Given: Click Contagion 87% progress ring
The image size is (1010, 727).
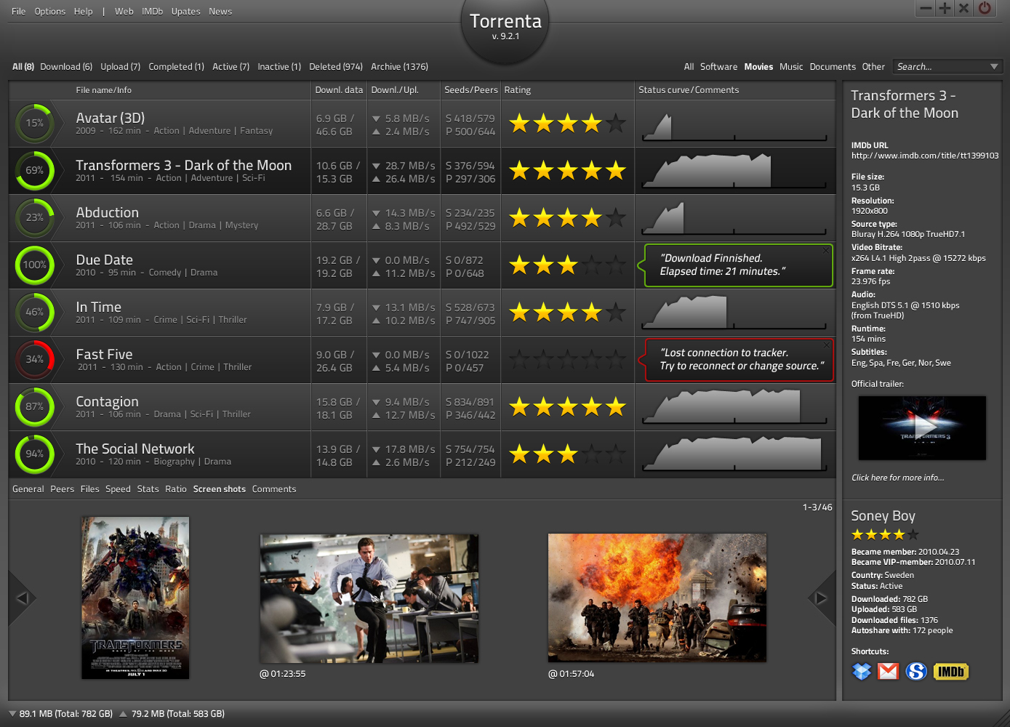Looking at the screenshot, I should click(x=34, y=406).
